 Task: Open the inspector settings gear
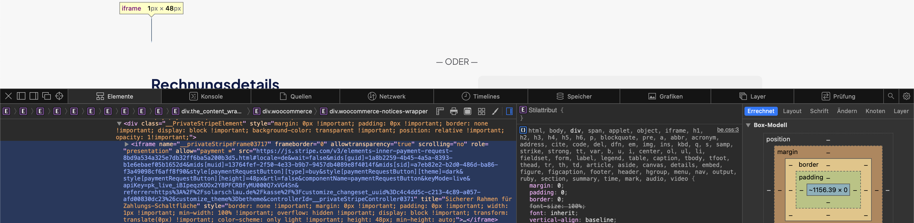[907, 96]
